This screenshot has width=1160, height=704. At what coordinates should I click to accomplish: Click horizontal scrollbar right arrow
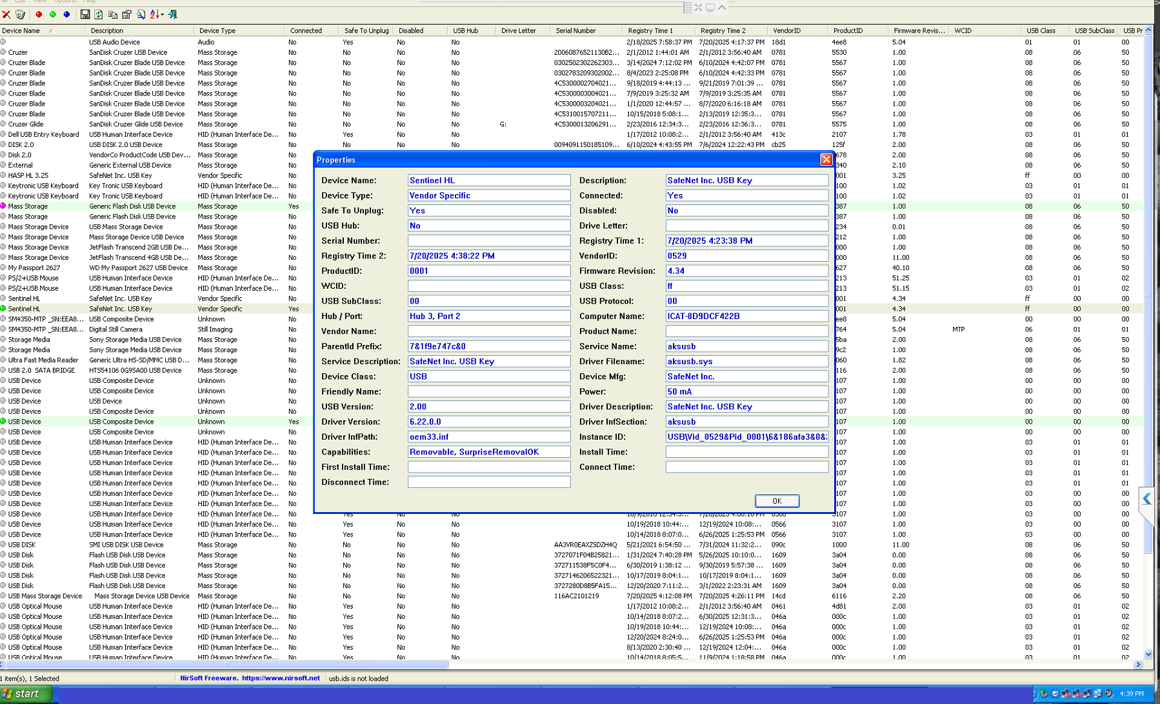[1138, 664]
